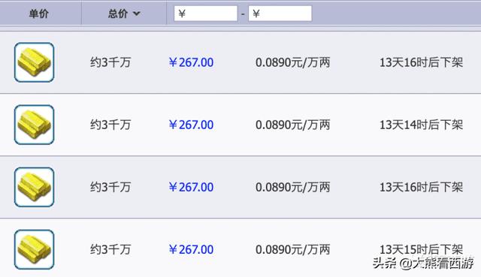Click ¥267.00 price in third row

191,187
